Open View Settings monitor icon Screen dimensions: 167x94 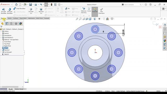point(112,19)
